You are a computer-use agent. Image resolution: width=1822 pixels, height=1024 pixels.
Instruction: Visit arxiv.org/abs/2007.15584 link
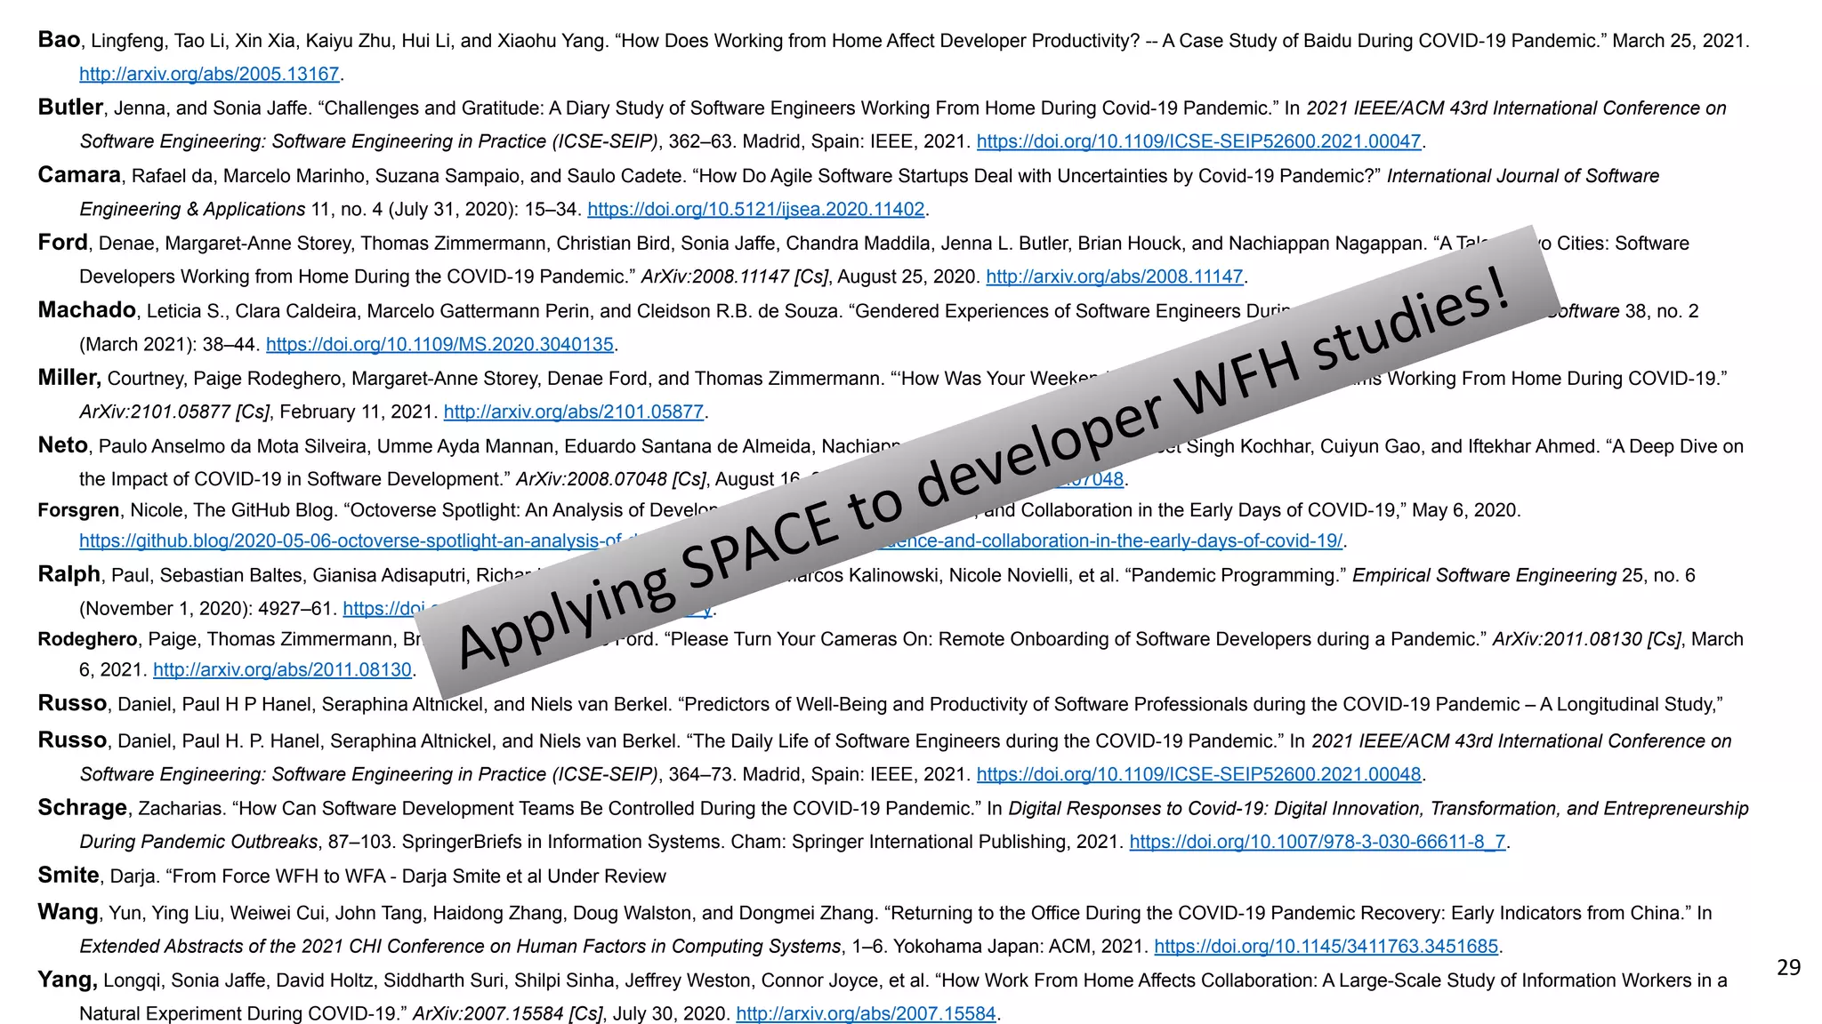click(866, 1014)
